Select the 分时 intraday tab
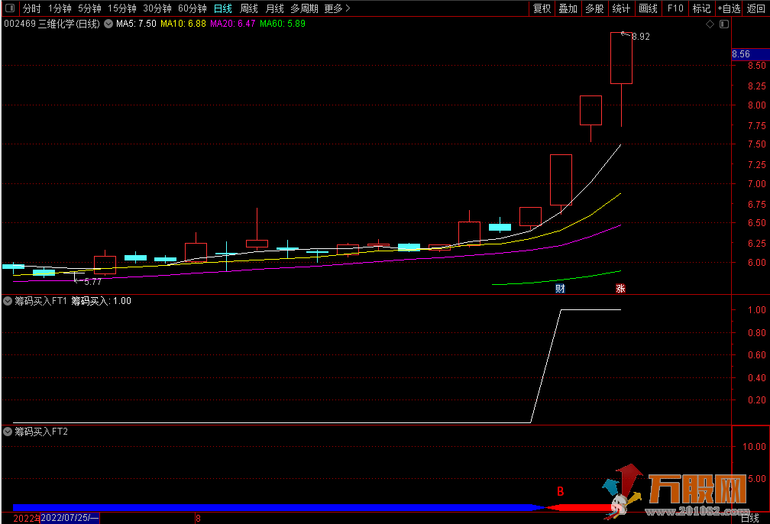Viewport: 770px width, 524px height. coord(31,9)
